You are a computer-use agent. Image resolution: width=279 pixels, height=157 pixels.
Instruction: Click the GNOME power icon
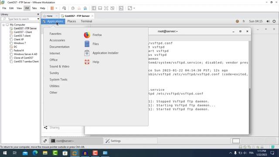[274, 21]
